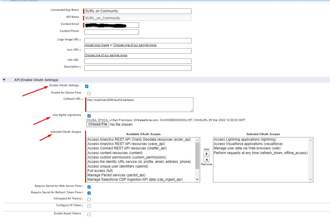Click help icon next to Logo Image URL
Screen dimensions: 330x219
click(80, 40)
